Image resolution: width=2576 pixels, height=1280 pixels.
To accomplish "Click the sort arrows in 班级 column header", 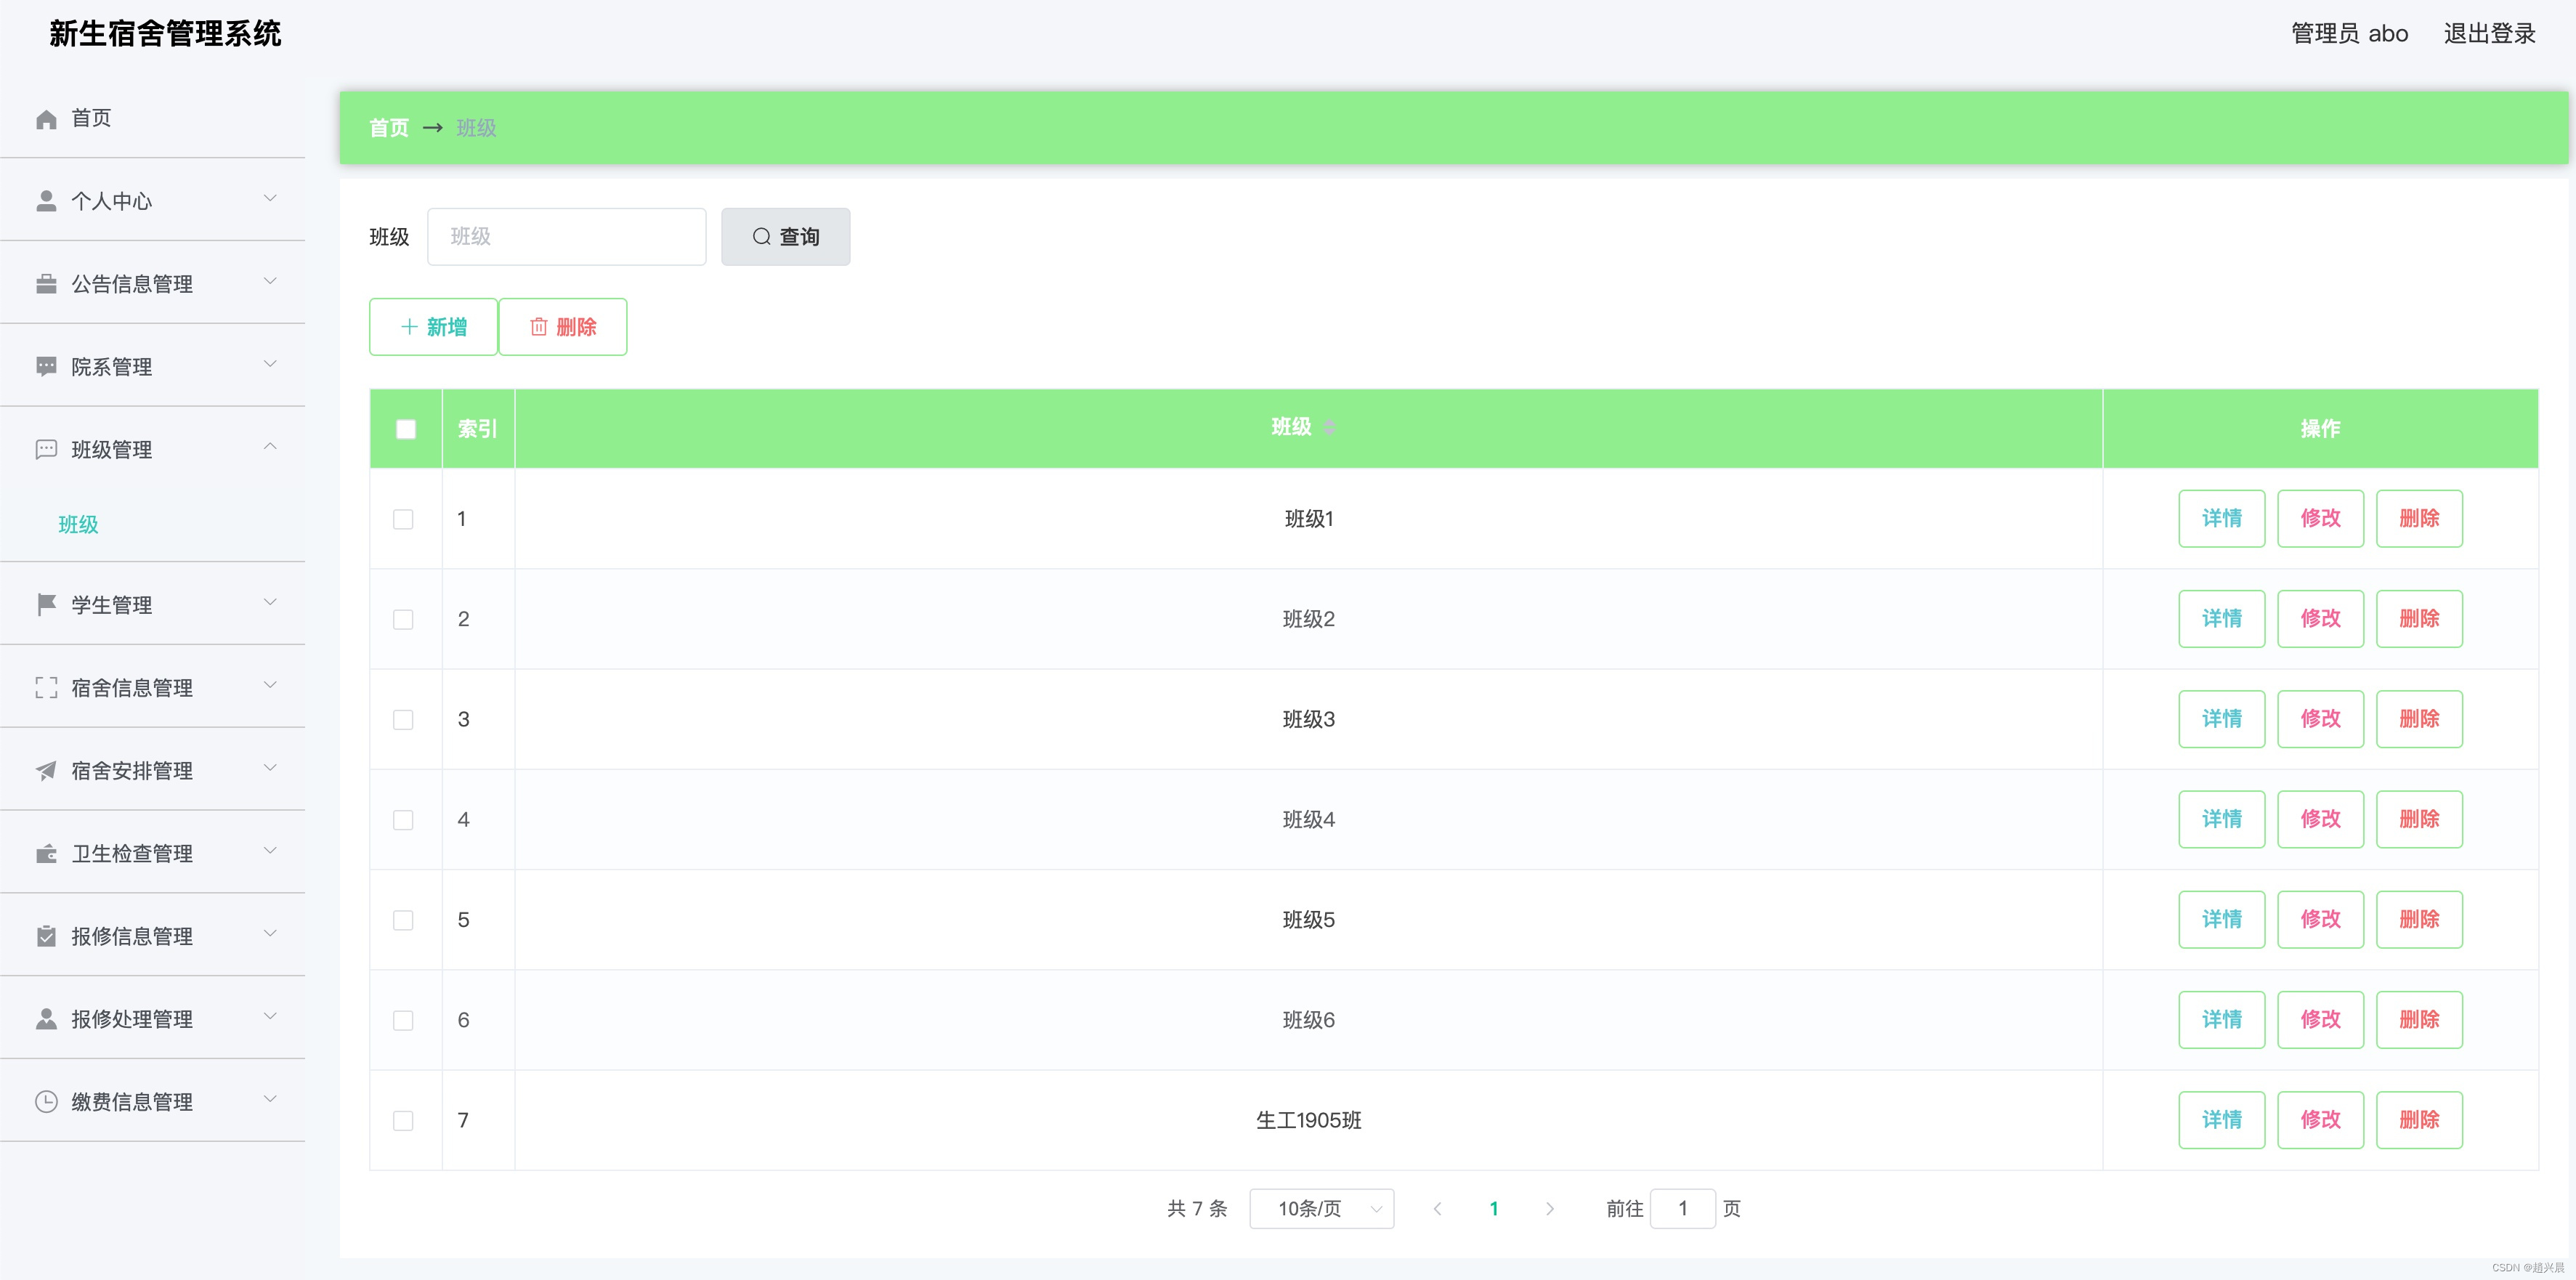I will pos(1329,428).
